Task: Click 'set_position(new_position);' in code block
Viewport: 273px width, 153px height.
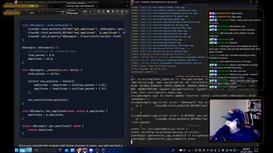Action: (48, 100)
